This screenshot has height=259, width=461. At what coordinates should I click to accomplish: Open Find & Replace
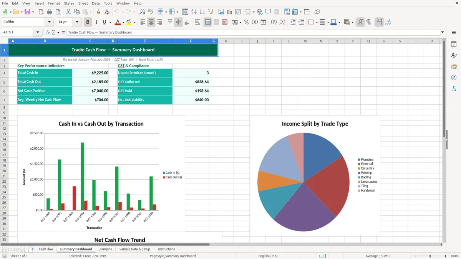pos(142,12)
